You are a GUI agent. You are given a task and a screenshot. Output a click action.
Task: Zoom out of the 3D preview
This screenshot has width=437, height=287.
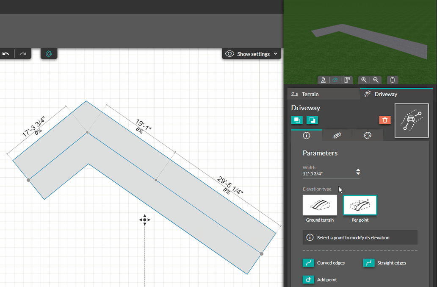(376, 80)
